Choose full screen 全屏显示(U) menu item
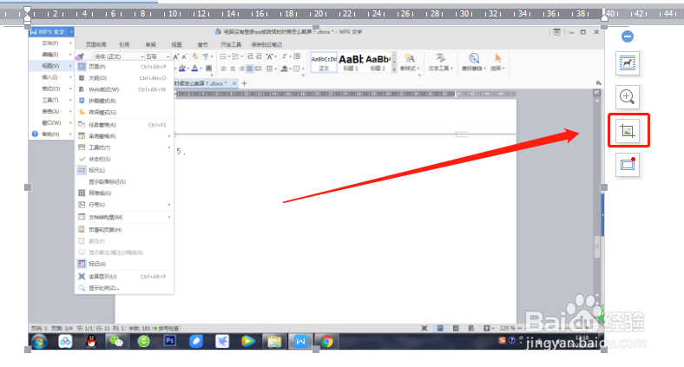This screenshot has height=367, width=684. [124, 277]
